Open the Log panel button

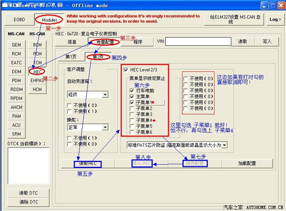tap(275, 20)
